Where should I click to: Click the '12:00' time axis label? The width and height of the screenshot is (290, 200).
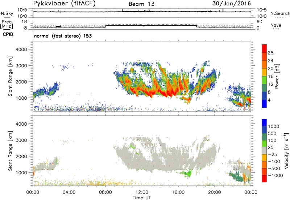142,192
